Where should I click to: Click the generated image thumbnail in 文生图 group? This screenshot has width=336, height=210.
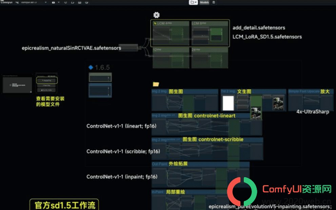pyautogui.click(x=278, y=104)
